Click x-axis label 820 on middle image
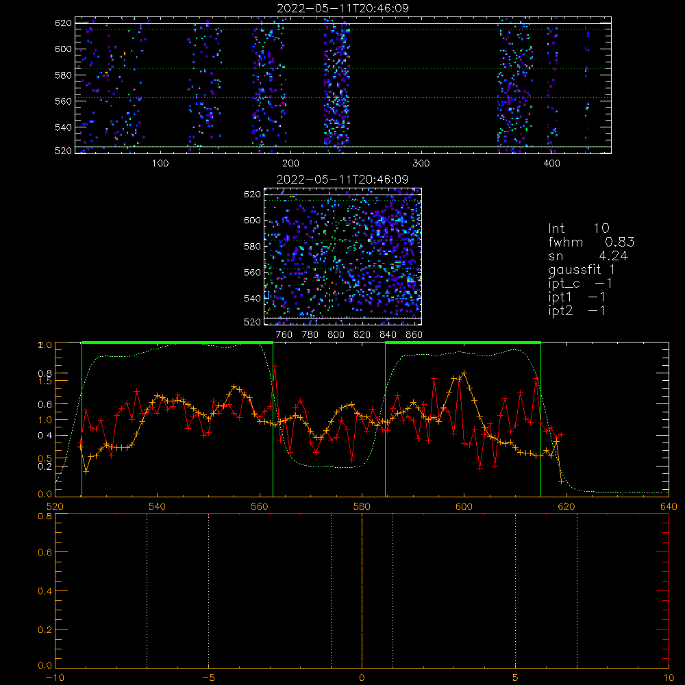Viewport: 685px width, 685px height. point(362,335)
